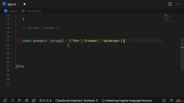Open the Extensions blocks icon

(34, 100)
